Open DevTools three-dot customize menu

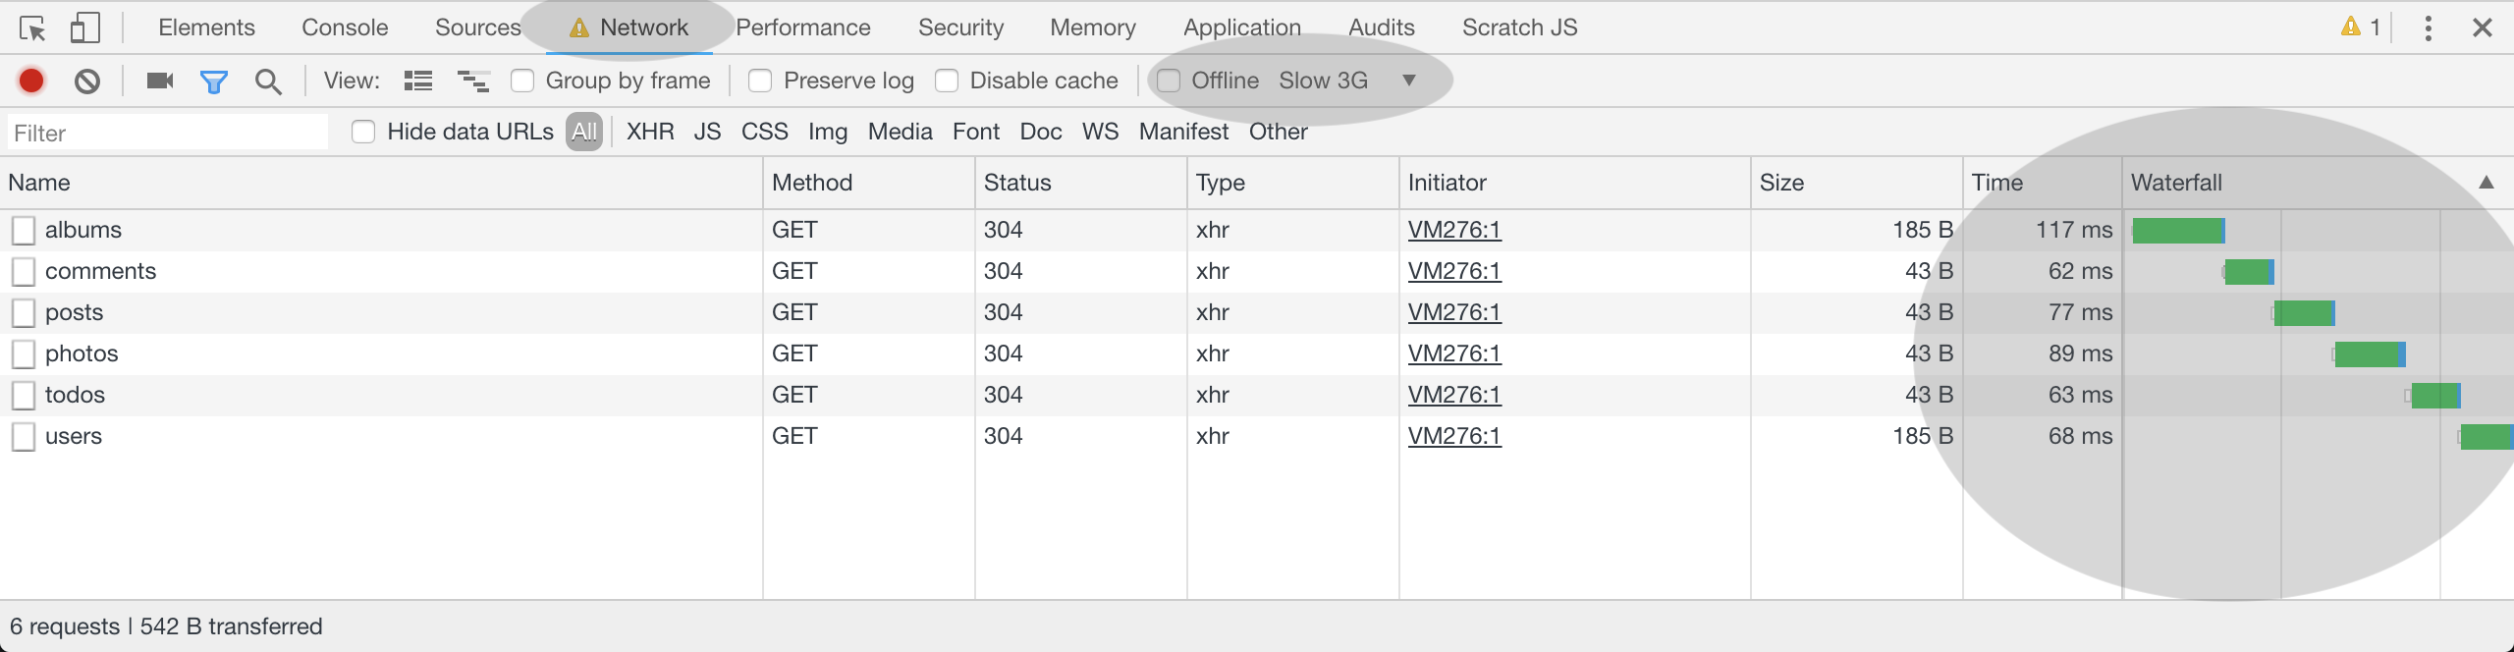tap(2428, 28)
